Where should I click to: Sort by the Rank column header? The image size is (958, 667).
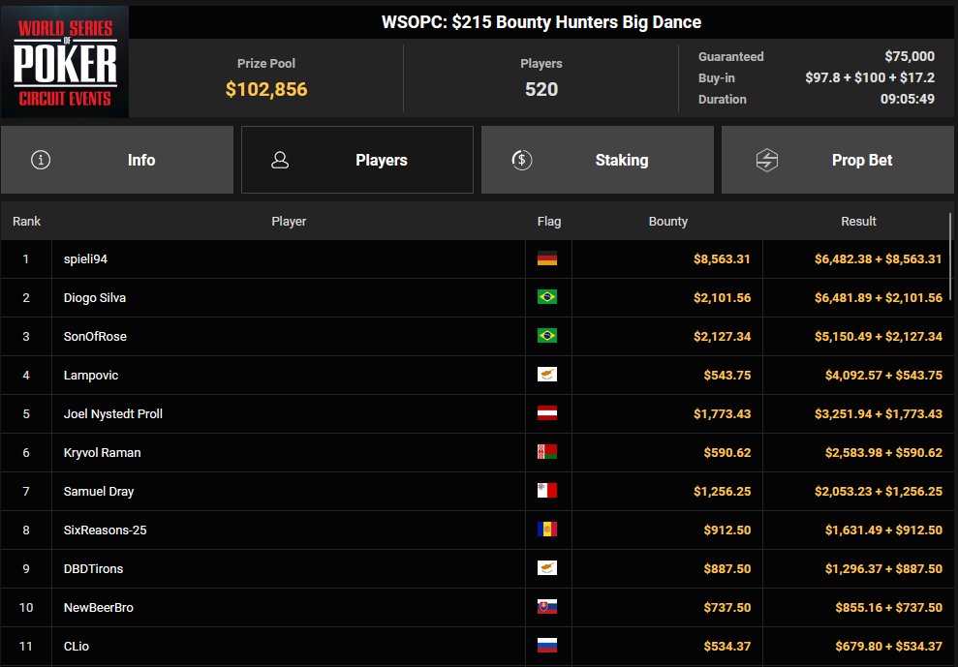(x=26, y=222)
